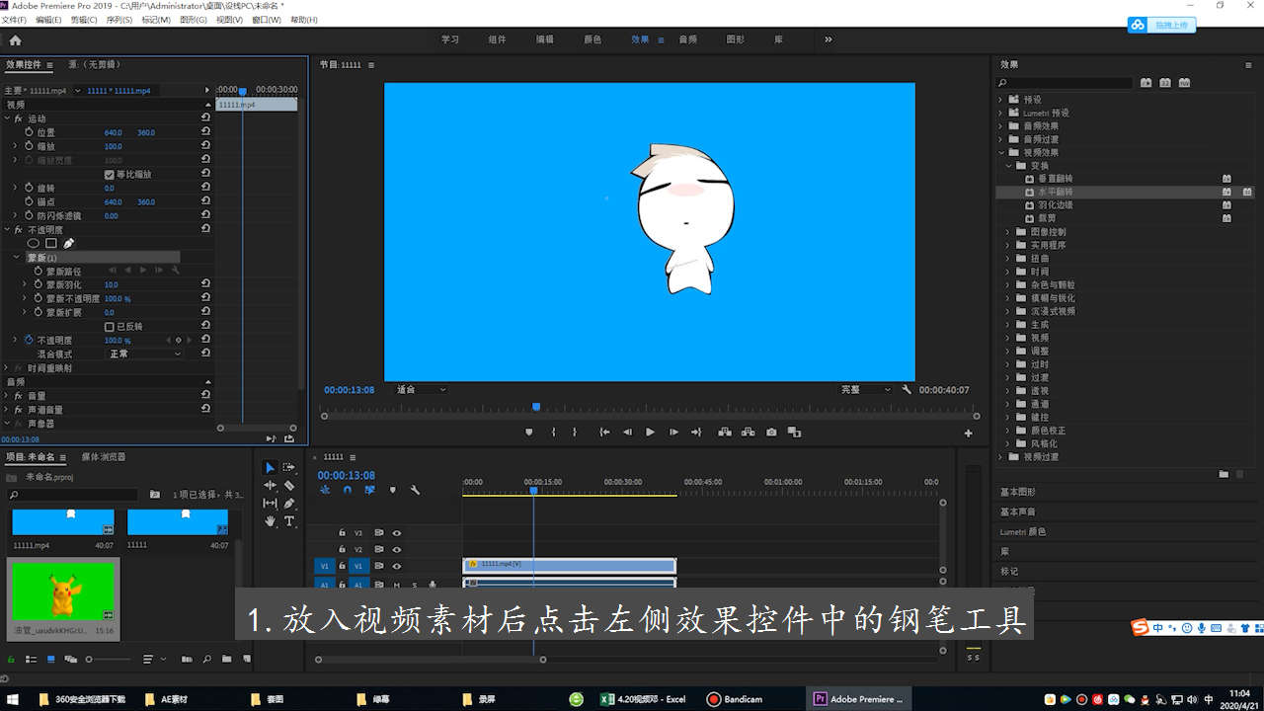Toggle V2 track output eye
The width and height of the screenshot is (1264, 711).
396,549
